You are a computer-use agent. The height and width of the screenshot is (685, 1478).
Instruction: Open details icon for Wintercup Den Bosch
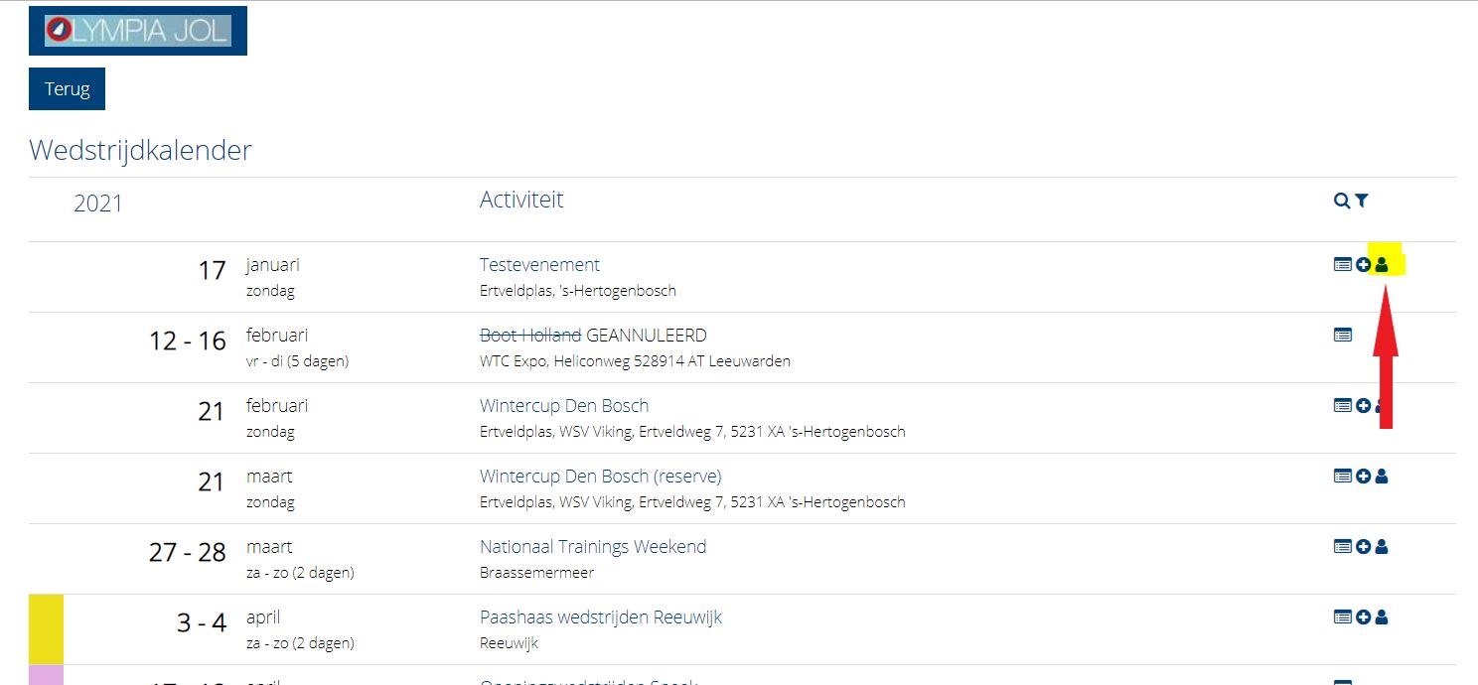1343,406
